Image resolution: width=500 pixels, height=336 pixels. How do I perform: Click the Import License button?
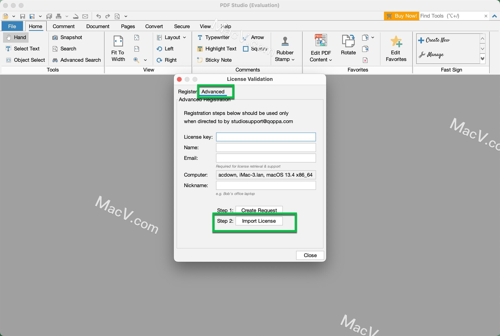[259, 221]
